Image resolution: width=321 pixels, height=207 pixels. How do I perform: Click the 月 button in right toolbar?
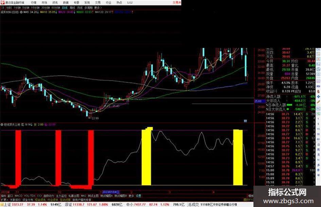(318, 155)
